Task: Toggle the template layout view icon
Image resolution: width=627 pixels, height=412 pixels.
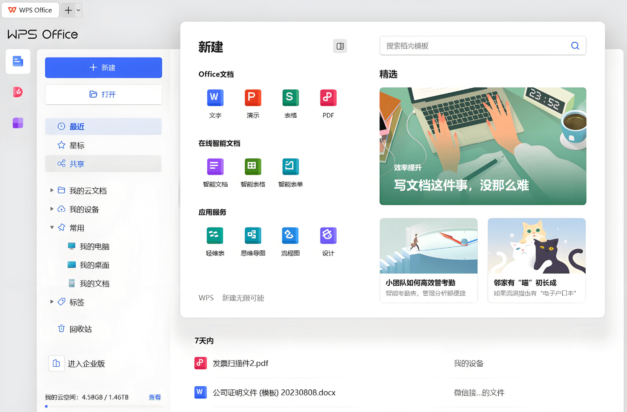Action: (x=340, y=46)
